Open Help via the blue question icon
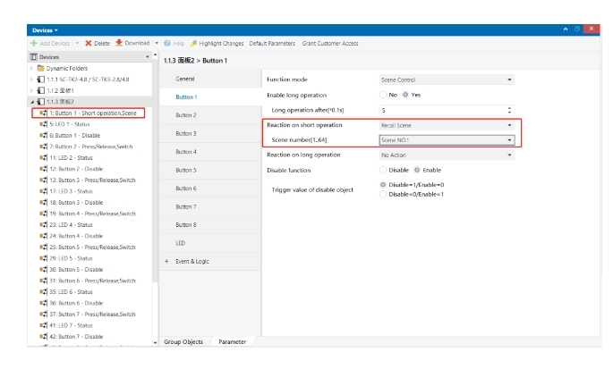613x369 pixels. tap(166, 43)
